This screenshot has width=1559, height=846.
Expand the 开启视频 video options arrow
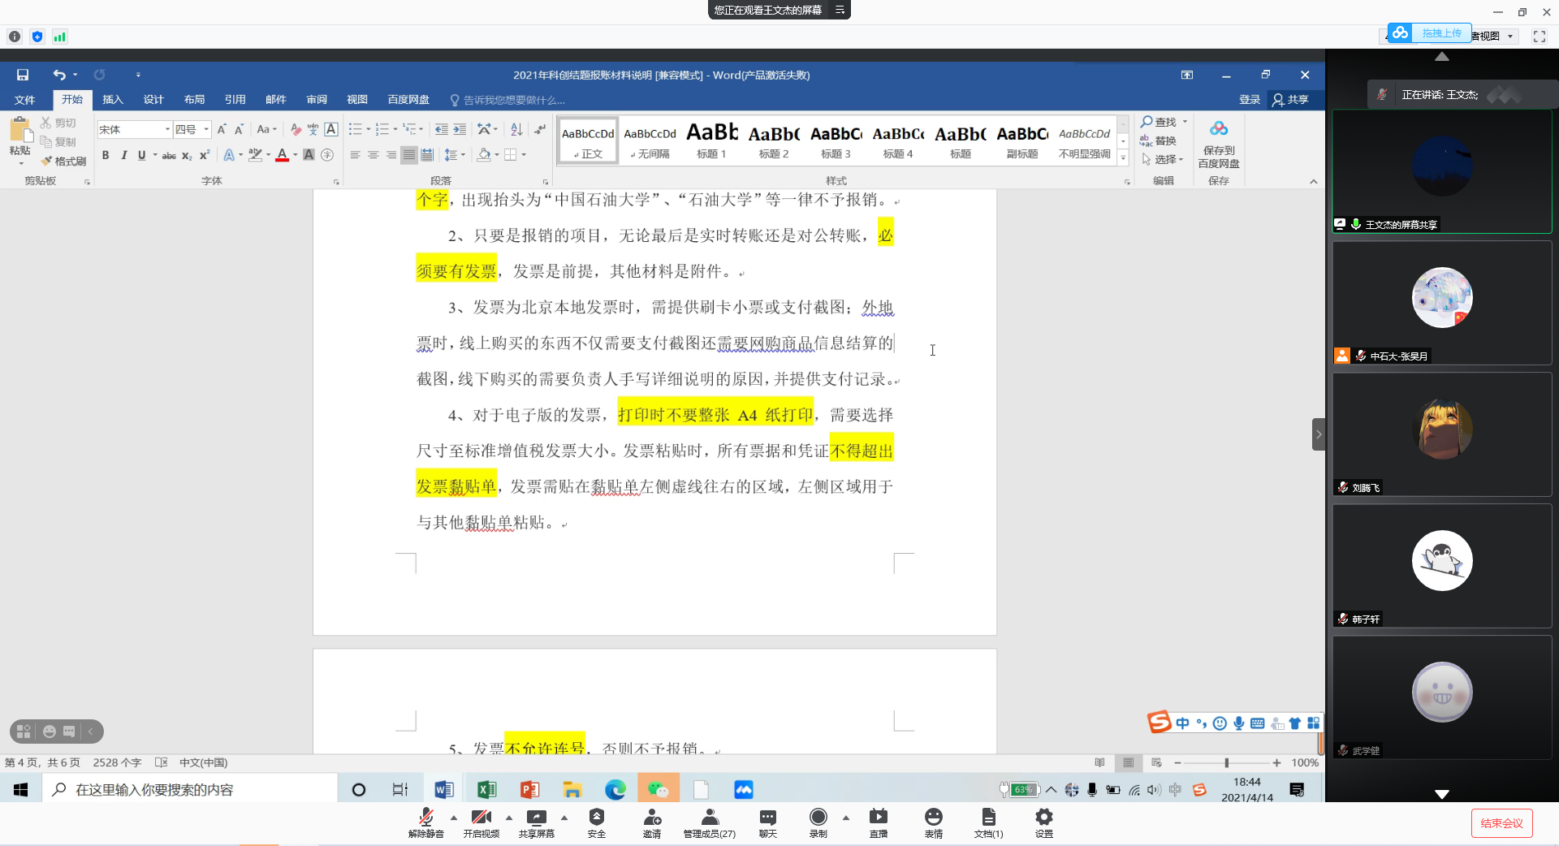pos(508,818)
